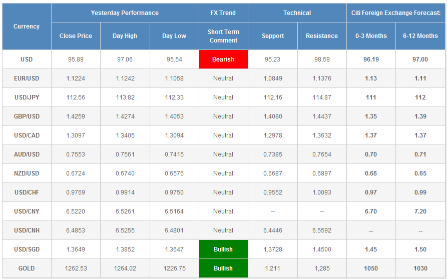Screen dimensions: 447x279
Task: Select the 6-12 Months column header
Action: pos(420,36)
